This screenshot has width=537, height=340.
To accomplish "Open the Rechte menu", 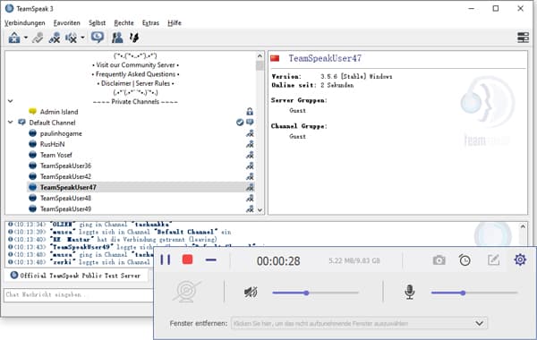I will (x=124, y=23).
